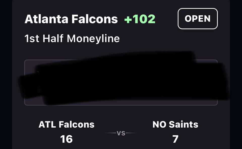Click the OPEN bet status badge
This screenshot has height=149, width=242.
pyautogui.click(x=198, y=19)
